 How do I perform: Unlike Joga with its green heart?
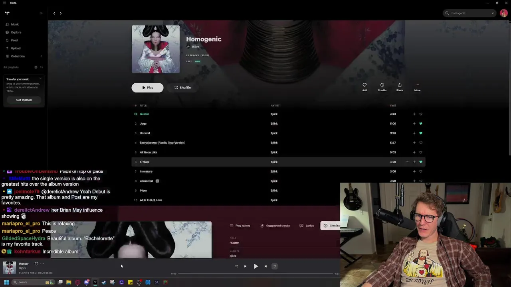pyautogui.click(x=421, y=124)
